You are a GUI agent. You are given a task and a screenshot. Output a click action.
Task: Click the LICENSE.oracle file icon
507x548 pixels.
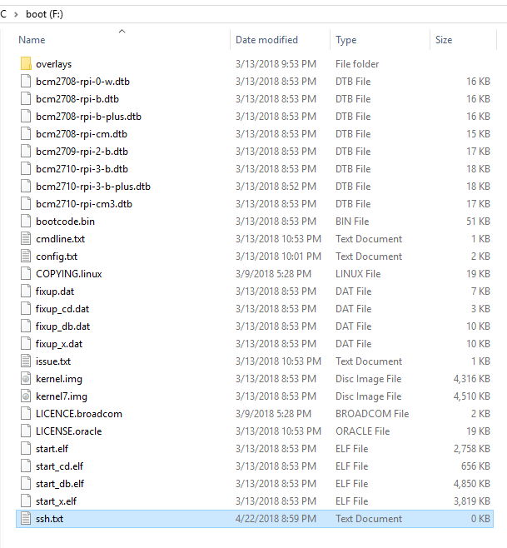point(26,431)
